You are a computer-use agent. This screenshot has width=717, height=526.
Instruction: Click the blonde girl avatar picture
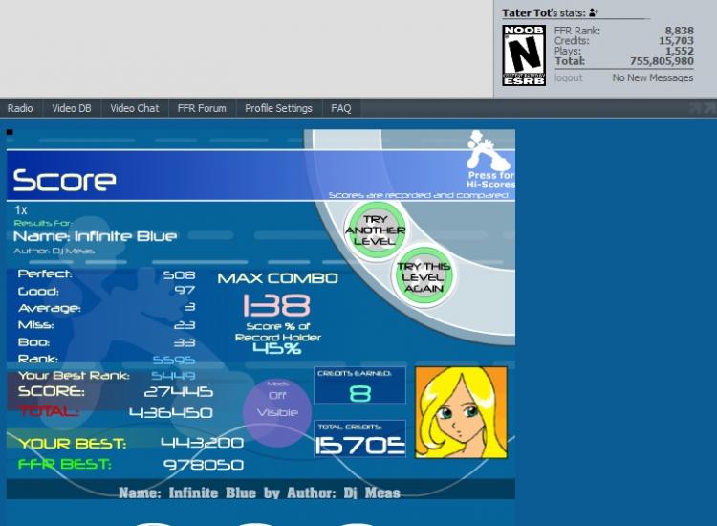point(461,412)
